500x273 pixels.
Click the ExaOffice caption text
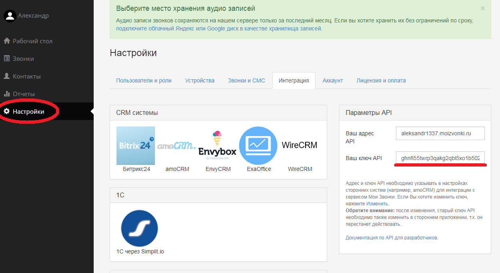click(x=259, y=169)
